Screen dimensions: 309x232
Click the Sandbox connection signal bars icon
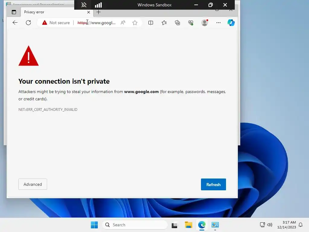pos(98,5)
